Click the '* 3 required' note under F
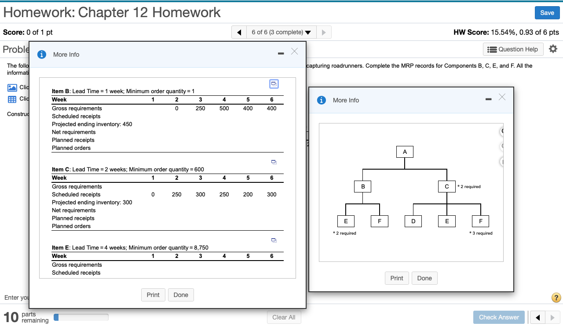This screenshot has height=330, width=563. coord(481,233)
